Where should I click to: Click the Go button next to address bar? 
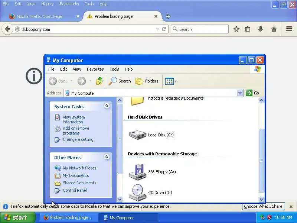pos(252,93)
